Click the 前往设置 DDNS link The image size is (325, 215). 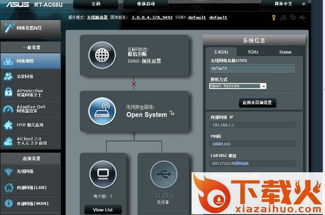(151, 61)
